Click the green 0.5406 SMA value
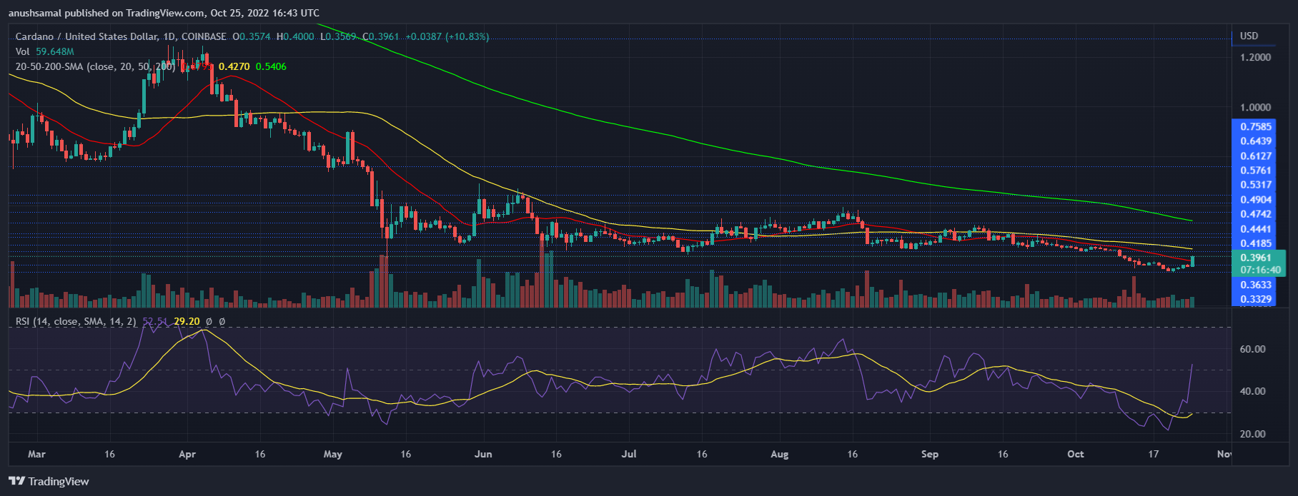The image size is (1298, 496). tap(272, 66)
